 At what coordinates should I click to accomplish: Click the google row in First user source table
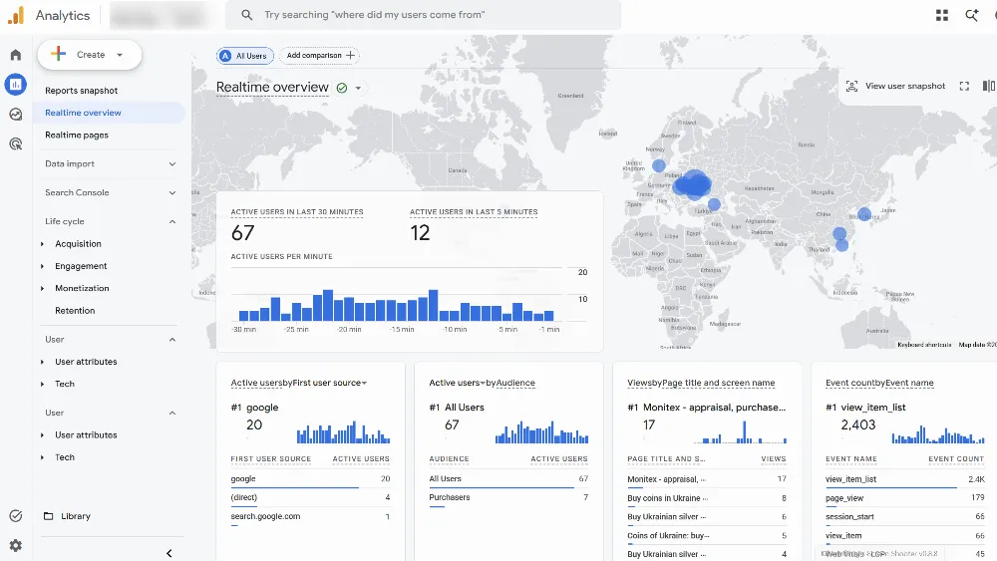(310, 479)
